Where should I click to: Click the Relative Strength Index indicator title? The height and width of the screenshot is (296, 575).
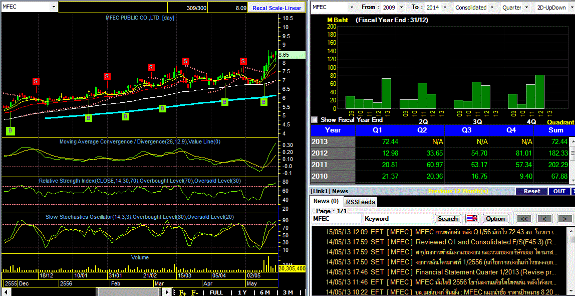tap(140, 181)
